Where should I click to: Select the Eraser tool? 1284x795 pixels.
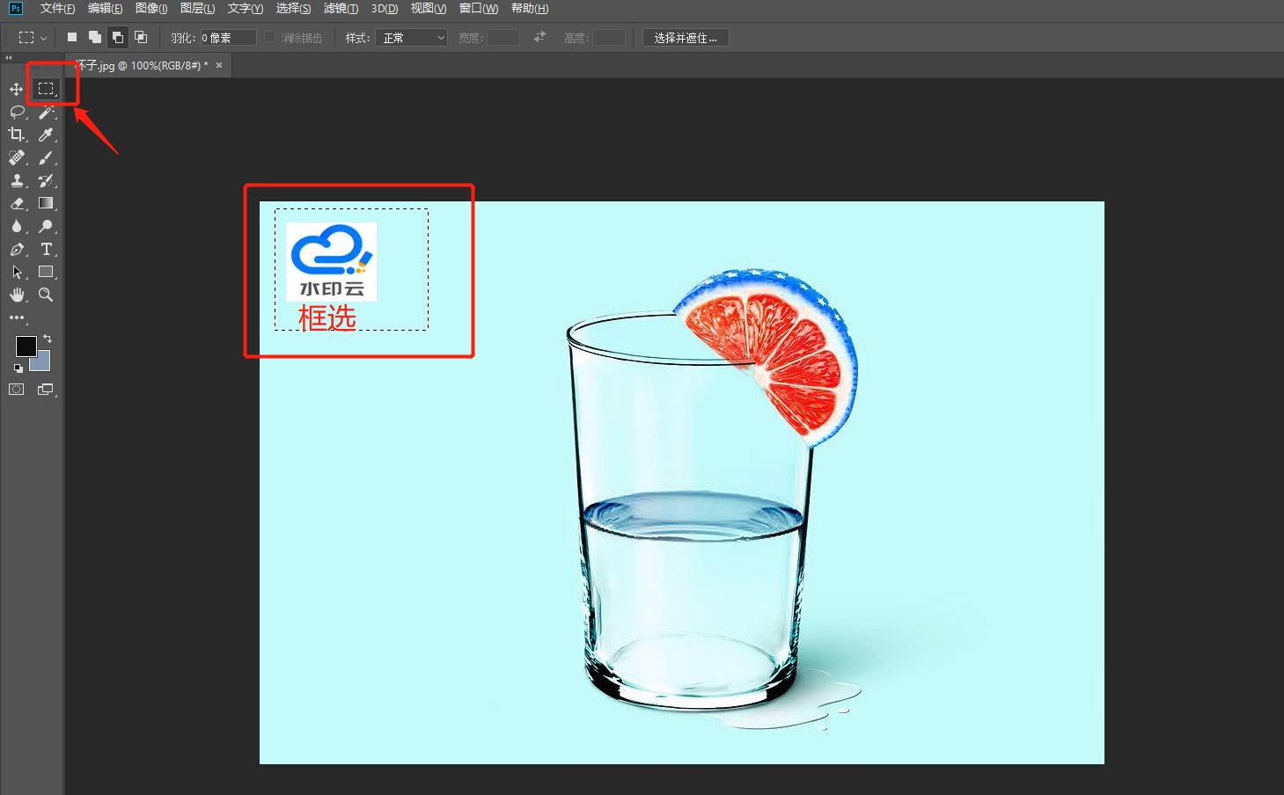click(17, 203)
